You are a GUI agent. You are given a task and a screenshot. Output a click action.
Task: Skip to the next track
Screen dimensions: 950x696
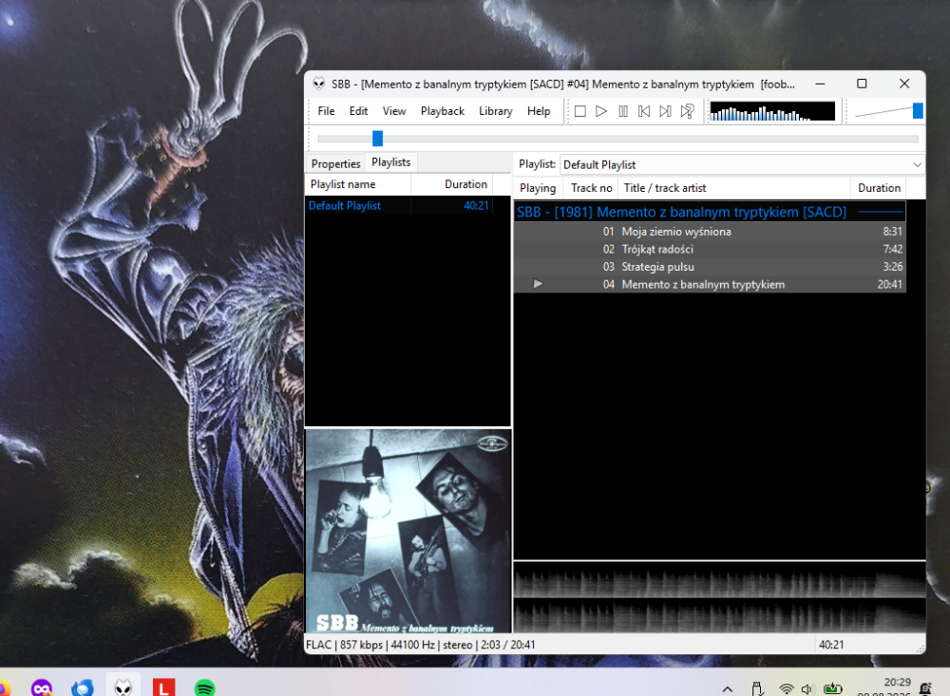(x=665, y=111)
